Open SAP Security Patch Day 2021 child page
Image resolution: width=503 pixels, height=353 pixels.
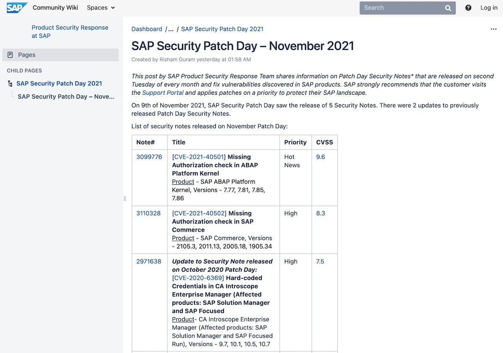click(x=59, y=83)
